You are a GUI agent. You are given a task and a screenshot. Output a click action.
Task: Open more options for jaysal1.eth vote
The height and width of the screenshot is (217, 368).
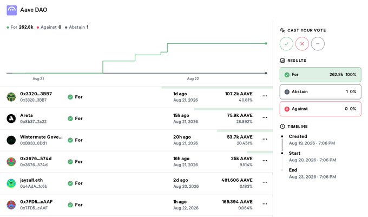(265, 182)
